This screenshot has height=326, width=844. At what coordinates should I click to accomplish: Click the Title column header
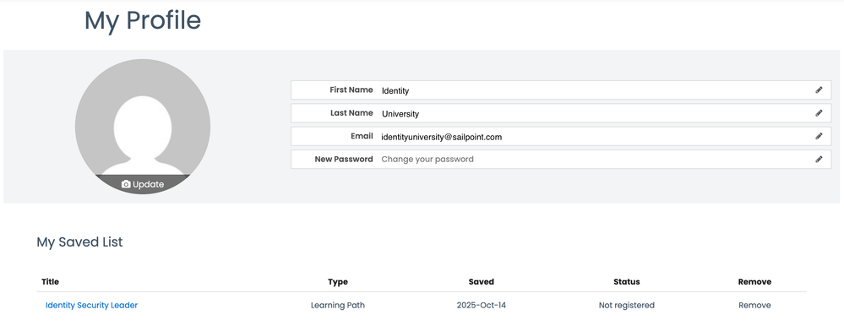(x=50, y=282)
